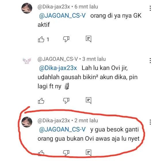Visit @Dika-jax23x channel from the top header
Viewport: 161px width, 161px height.
coord(54,7)
